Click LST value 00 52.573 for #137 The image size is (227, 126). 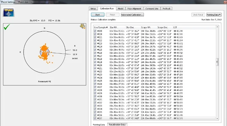[178, 118]
